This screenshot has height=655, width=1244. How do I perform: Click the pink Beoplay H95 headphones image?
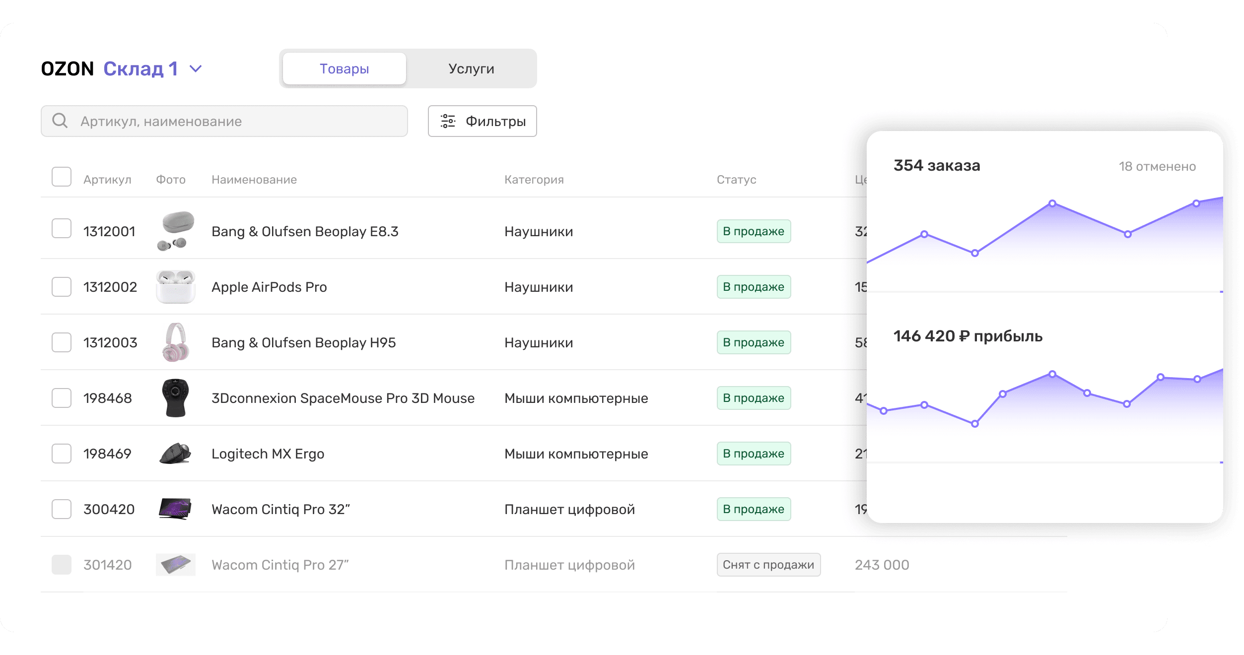(x=175, y=342)
